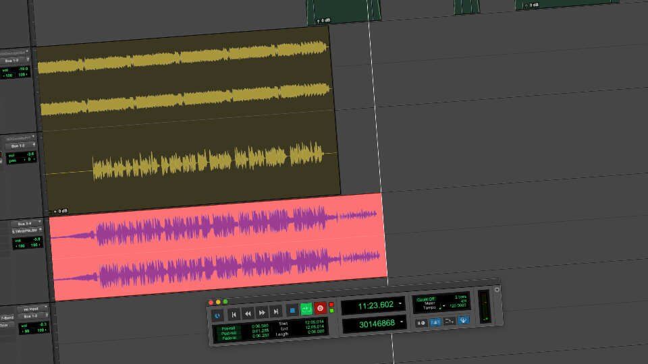Click first track's volume value -10.0
The height and width of the screenshot is (364, 648).
point(24,69)
